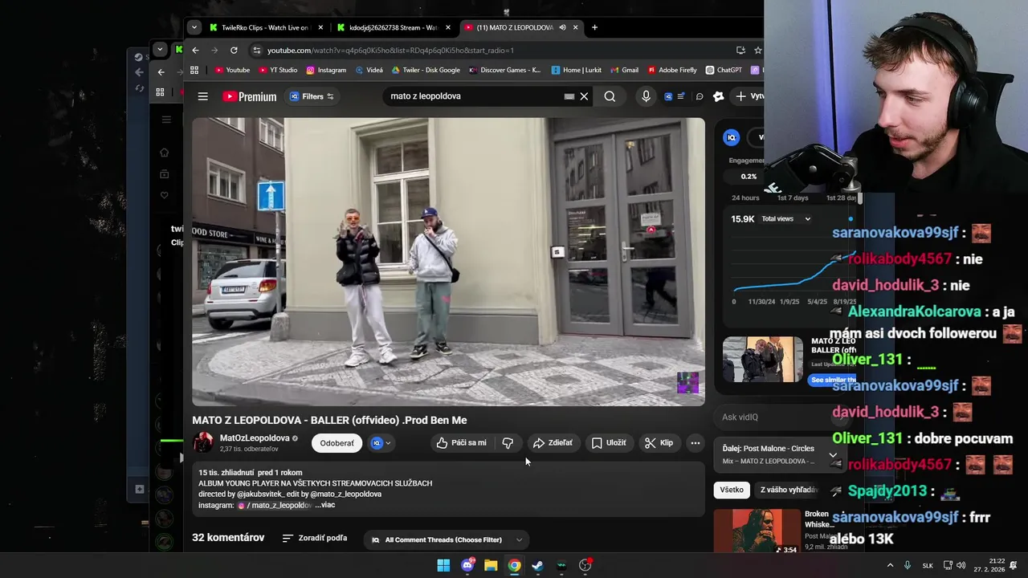Select the Všetko filter chip
This screenshot has width=1028, height=578.
tap(732, 490)
